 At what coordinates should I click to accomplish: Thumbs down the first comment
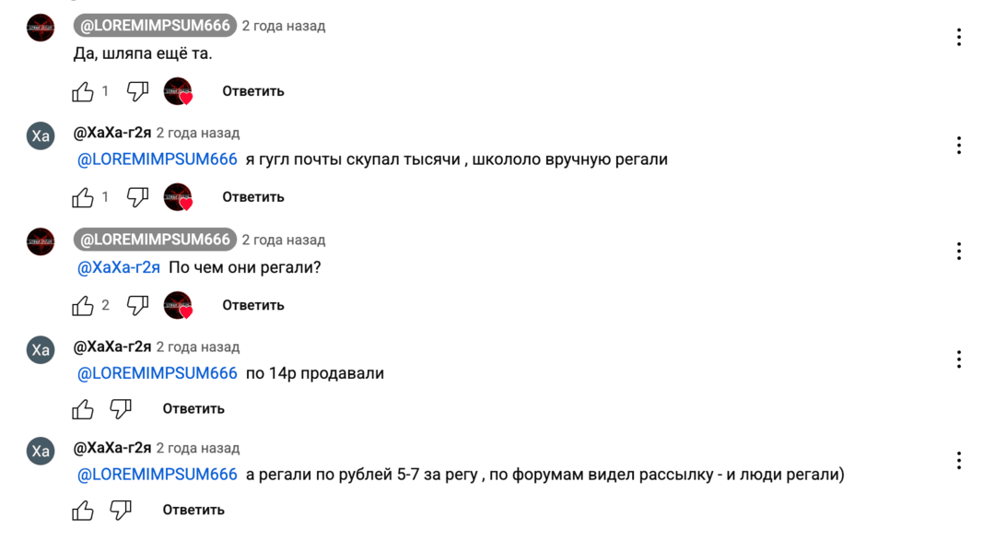pyautogui.click(x=136, y=91)
